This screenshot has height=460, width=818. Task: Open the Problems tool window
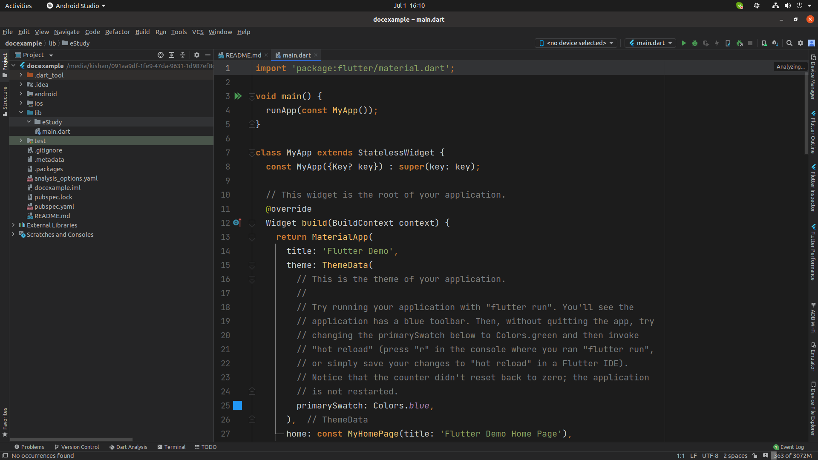(x=29, y=447)
